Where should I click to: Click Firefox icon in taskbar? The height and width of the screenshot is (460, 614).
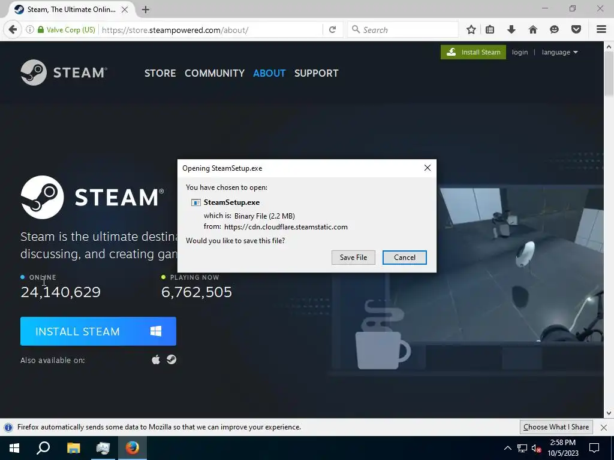132,448
